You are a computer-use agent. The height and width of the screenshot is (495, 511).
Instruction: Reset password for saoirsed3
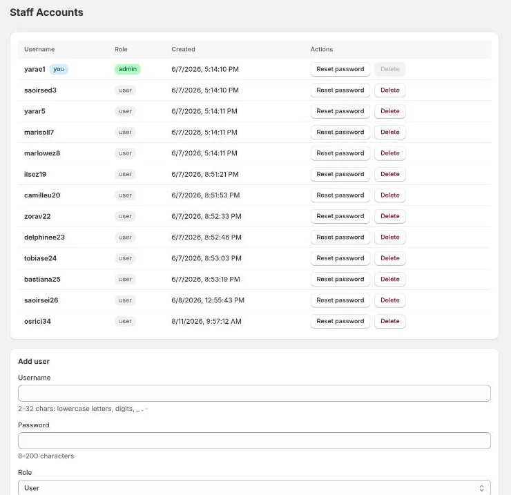click(340, 90)
